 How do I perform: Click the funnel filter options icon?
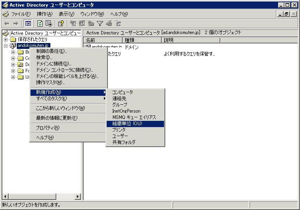tap(100, 23)
